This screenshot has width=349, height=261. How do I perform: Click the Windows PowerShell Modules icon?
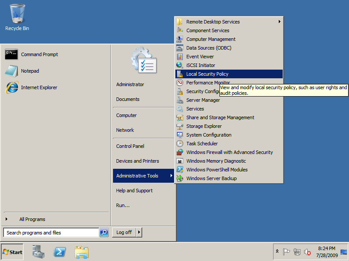180,170
